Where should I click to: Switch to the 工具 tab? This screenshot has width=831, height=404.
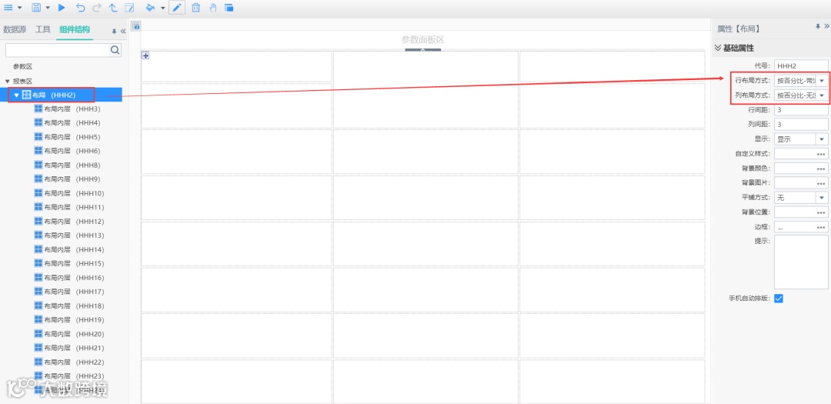pos(42,30)
